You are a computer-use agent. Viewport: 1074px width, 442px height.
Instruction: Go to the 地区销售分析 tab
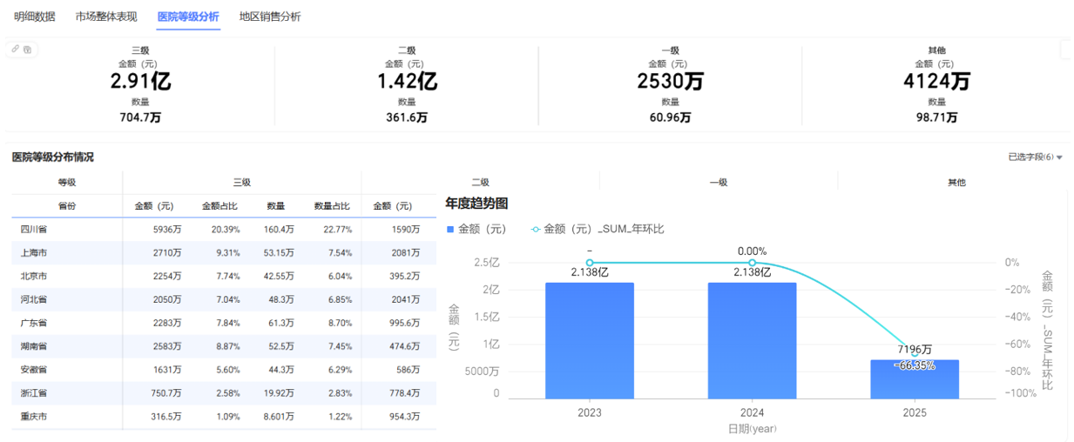270,17
